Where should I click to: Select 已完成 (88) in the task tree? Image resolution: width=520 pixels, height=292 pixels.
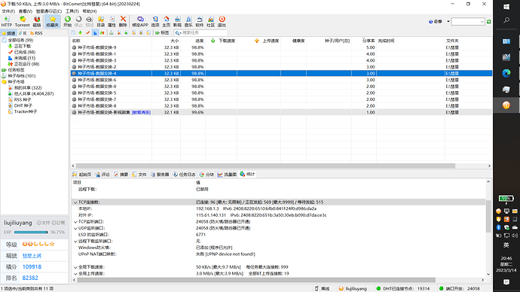tap(25, 52)
